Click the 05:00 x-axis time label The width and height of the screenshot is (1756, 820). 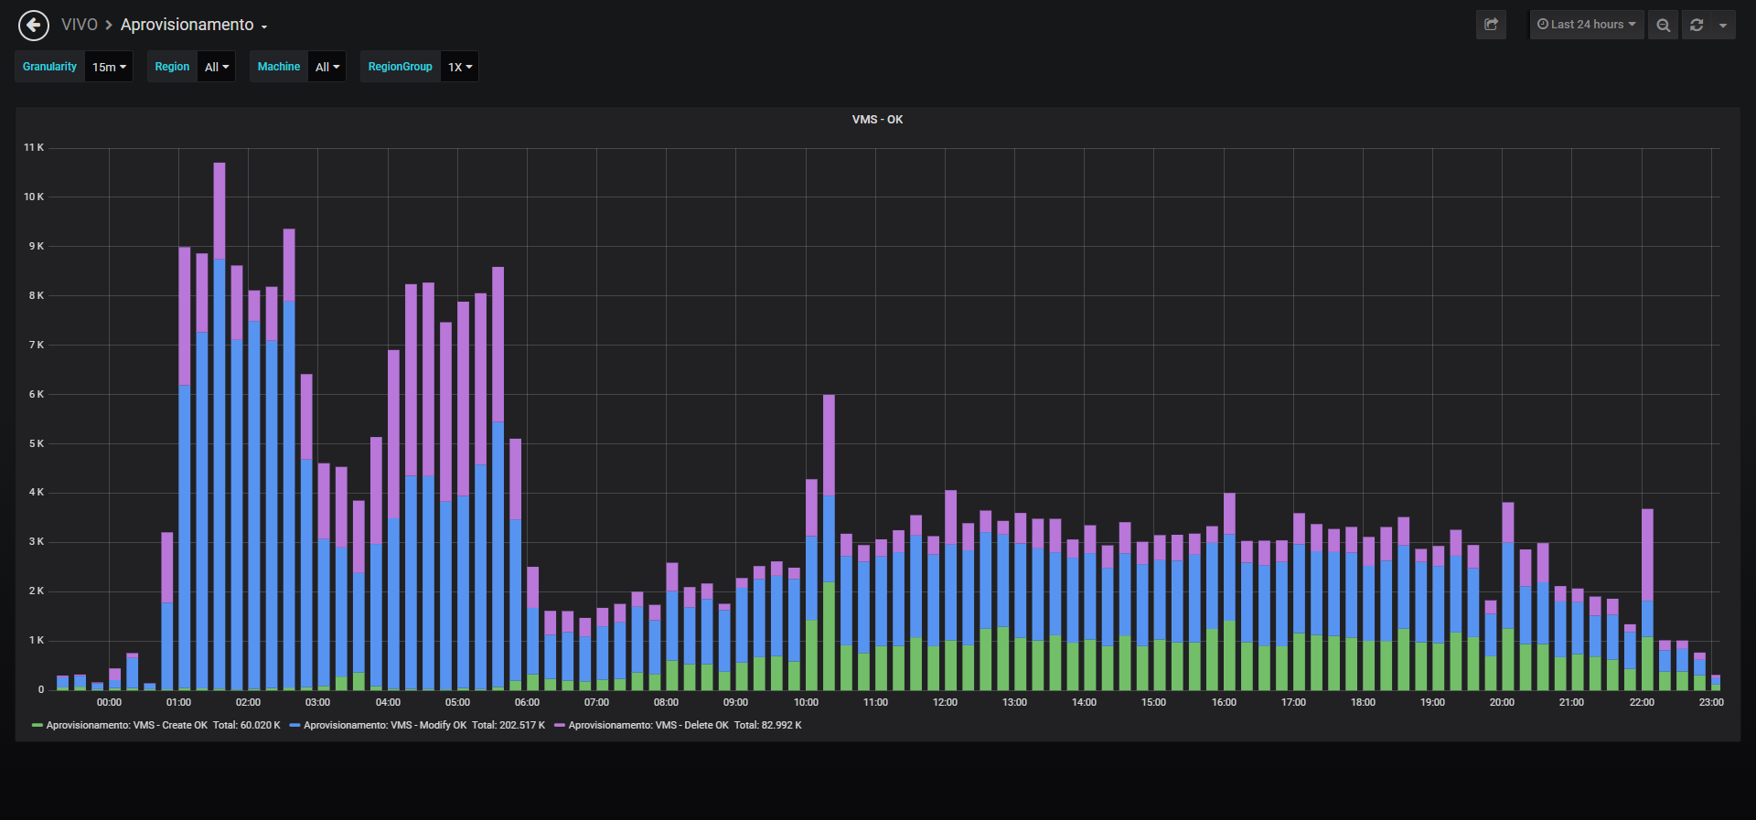pyautogui.click(x=457, y=703)
